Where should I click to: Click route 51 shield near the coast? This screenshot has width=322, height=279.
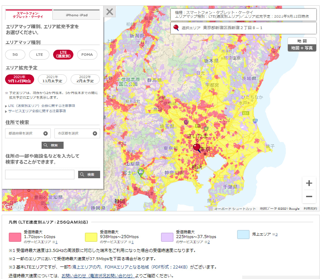click(255, 121)
